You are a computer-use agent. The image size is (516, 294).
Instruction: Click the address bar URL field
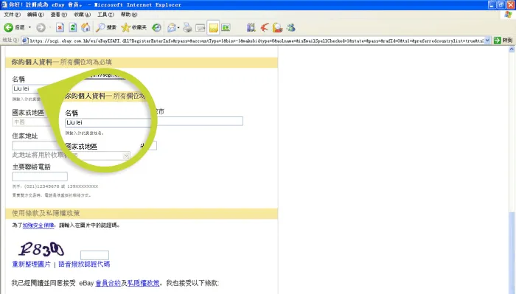256,41
